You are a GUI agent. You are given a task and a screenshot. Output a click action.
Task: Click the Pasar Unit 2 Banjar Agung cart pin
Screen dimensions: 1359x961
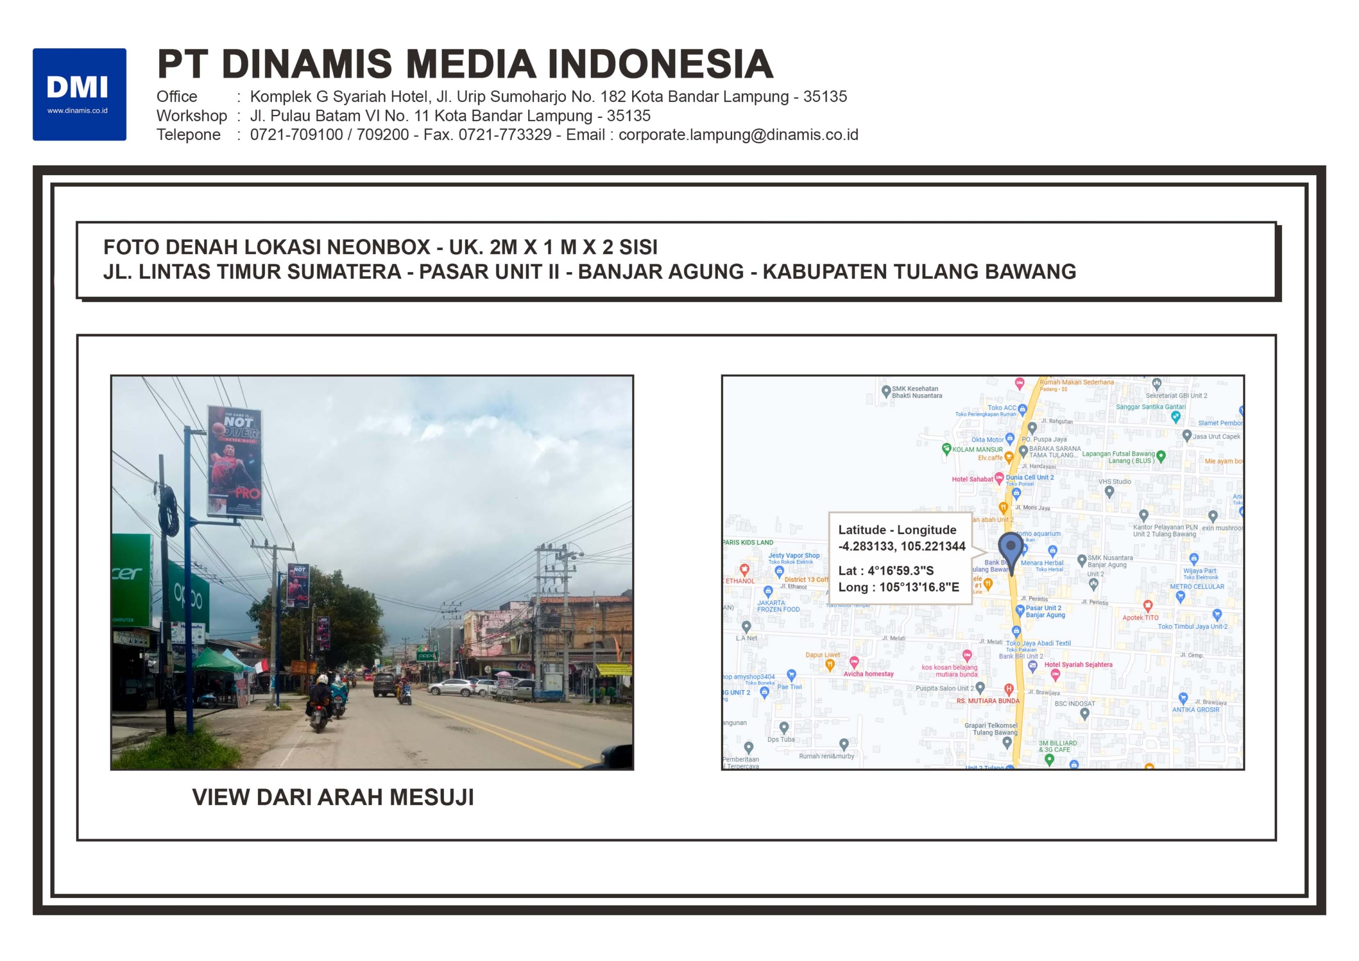tap(1019, 611)
